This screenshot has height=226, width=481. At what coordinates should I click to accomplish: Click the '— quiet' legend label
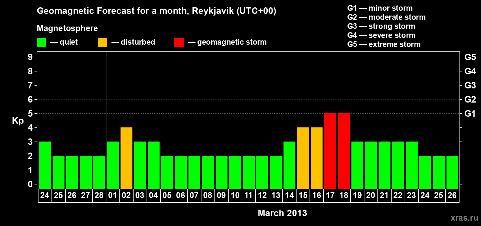click(64, 42)
